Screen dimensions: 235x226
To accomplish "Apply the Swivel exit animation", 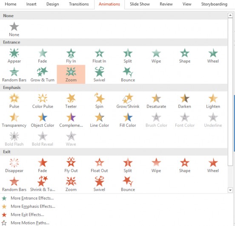I will 99,184.
